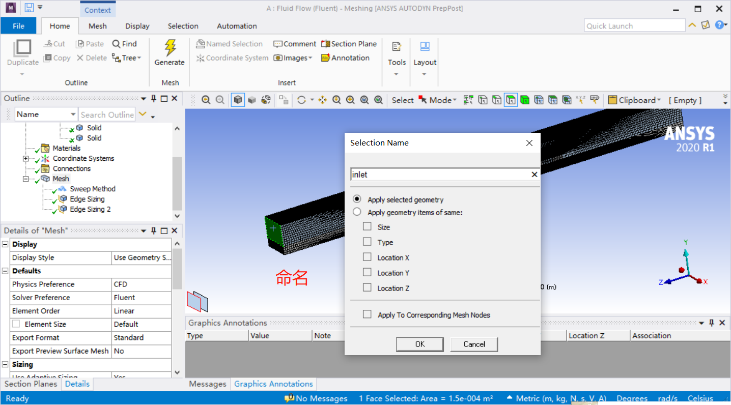Open the File tab
This screenshot has width=731, height=405.
(18, 26)
